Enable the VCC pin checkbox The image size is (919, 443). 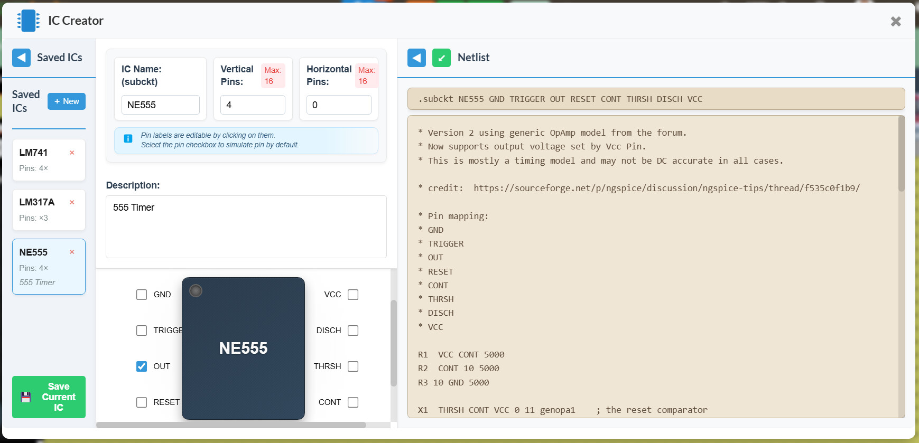click(x=353, y=295)
